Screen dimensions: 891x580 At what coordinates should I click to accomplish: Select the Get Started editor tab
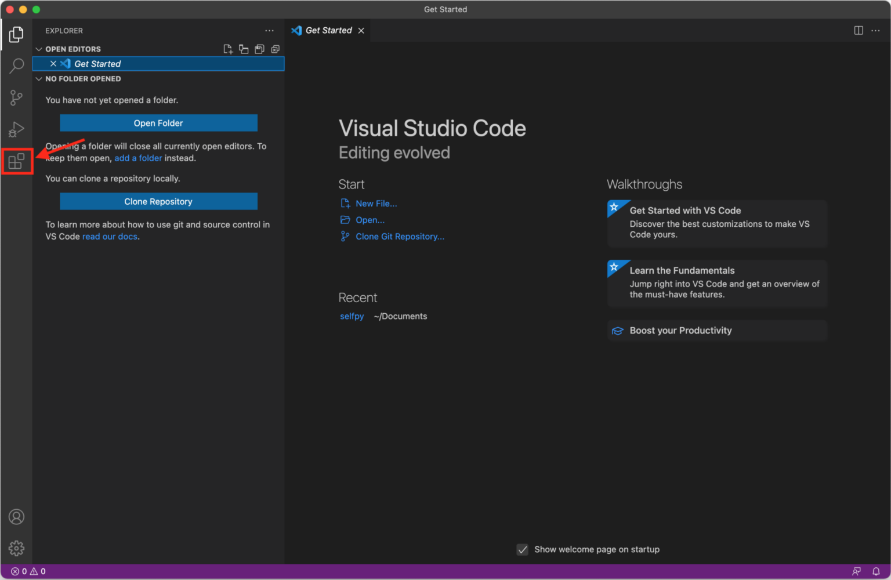(x=328, y=30)
